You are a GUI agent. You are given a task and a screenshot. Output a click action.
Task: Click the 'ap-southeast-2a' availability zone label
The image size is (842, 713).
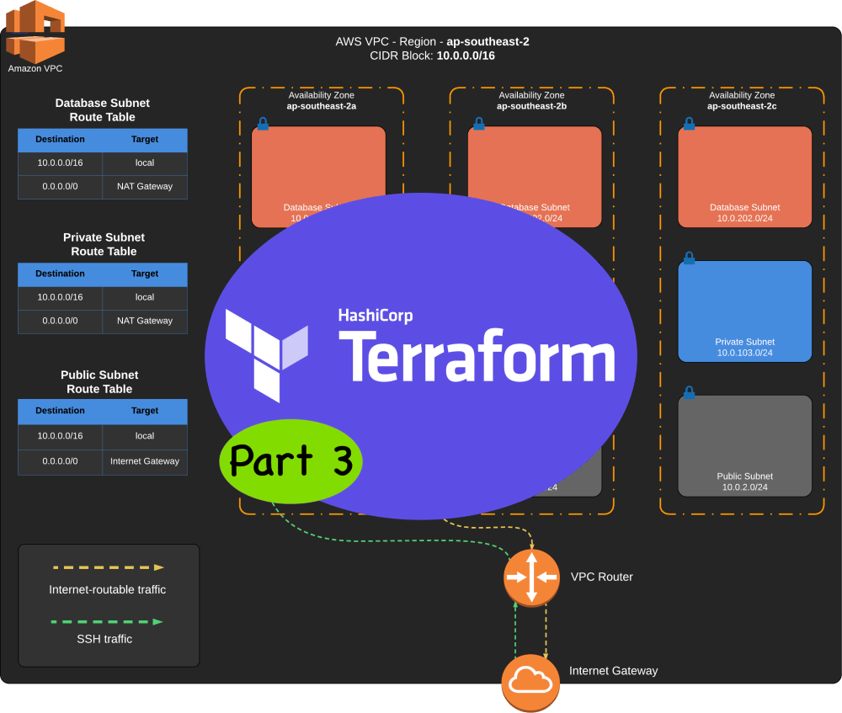(x=322, y=106)
